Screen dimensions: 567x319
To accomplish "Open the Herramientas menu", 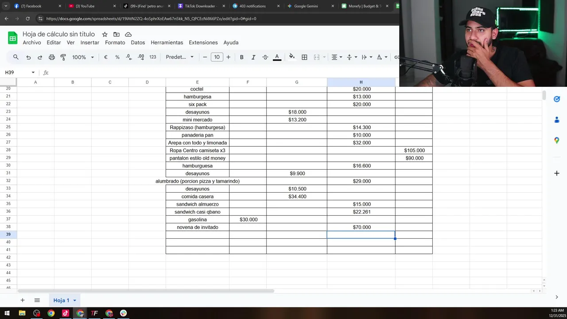I will pos(167,43).
